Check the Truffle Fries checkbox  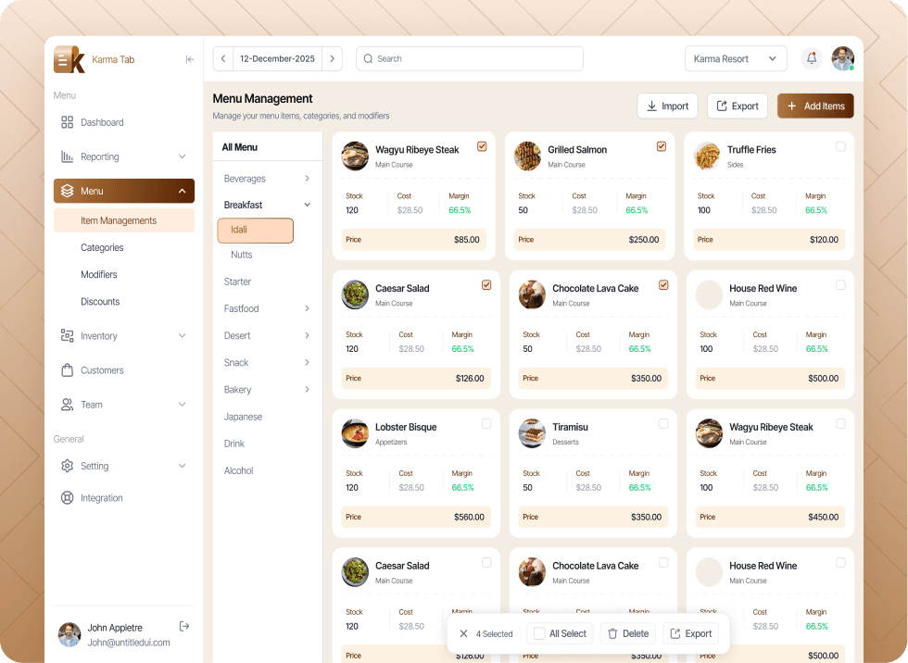click(840, 146)
